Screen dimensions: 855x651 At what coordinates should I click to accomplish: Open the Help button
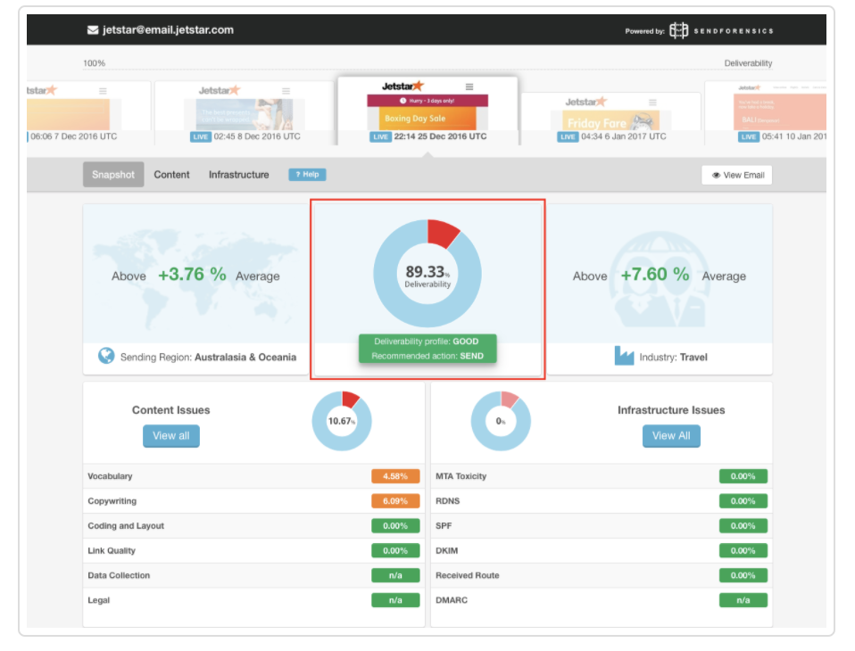pyautogui.click(x=307, y=175)
